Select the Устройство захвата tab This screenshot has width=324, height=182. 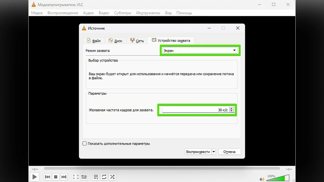pos(171,40)
